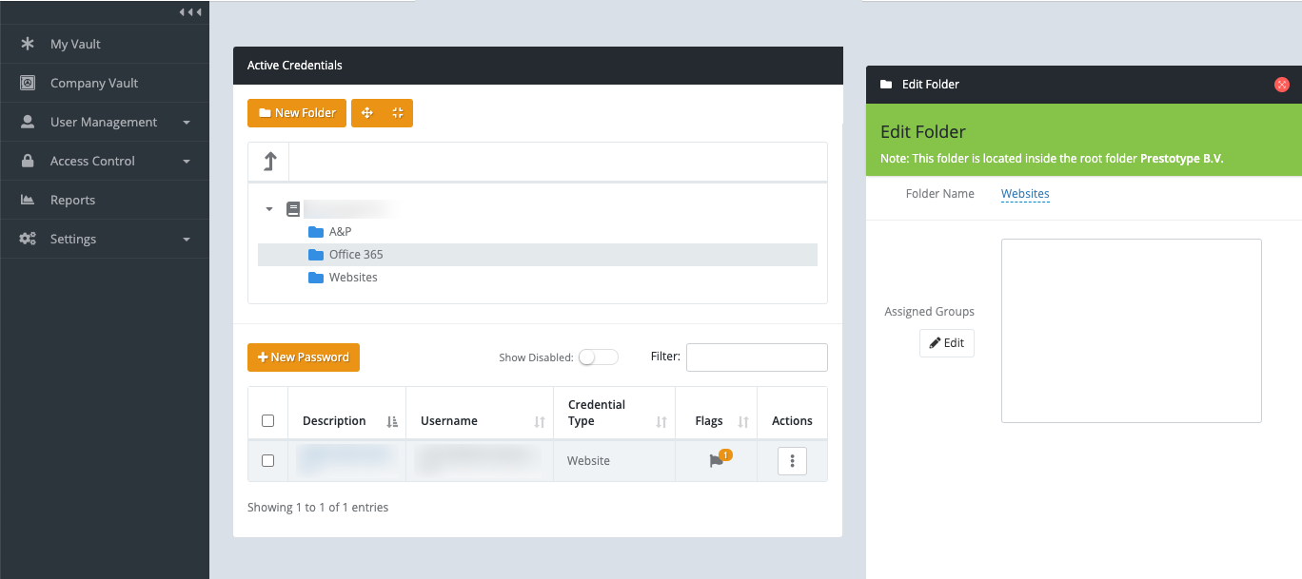
Task: Select the A&P folder
Action: [x=340, y=232]
